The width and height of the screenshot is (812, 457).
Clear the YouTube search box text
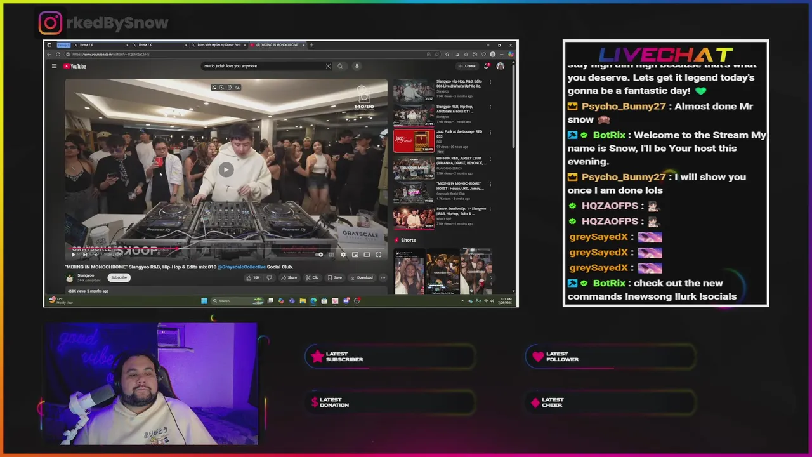328,66
